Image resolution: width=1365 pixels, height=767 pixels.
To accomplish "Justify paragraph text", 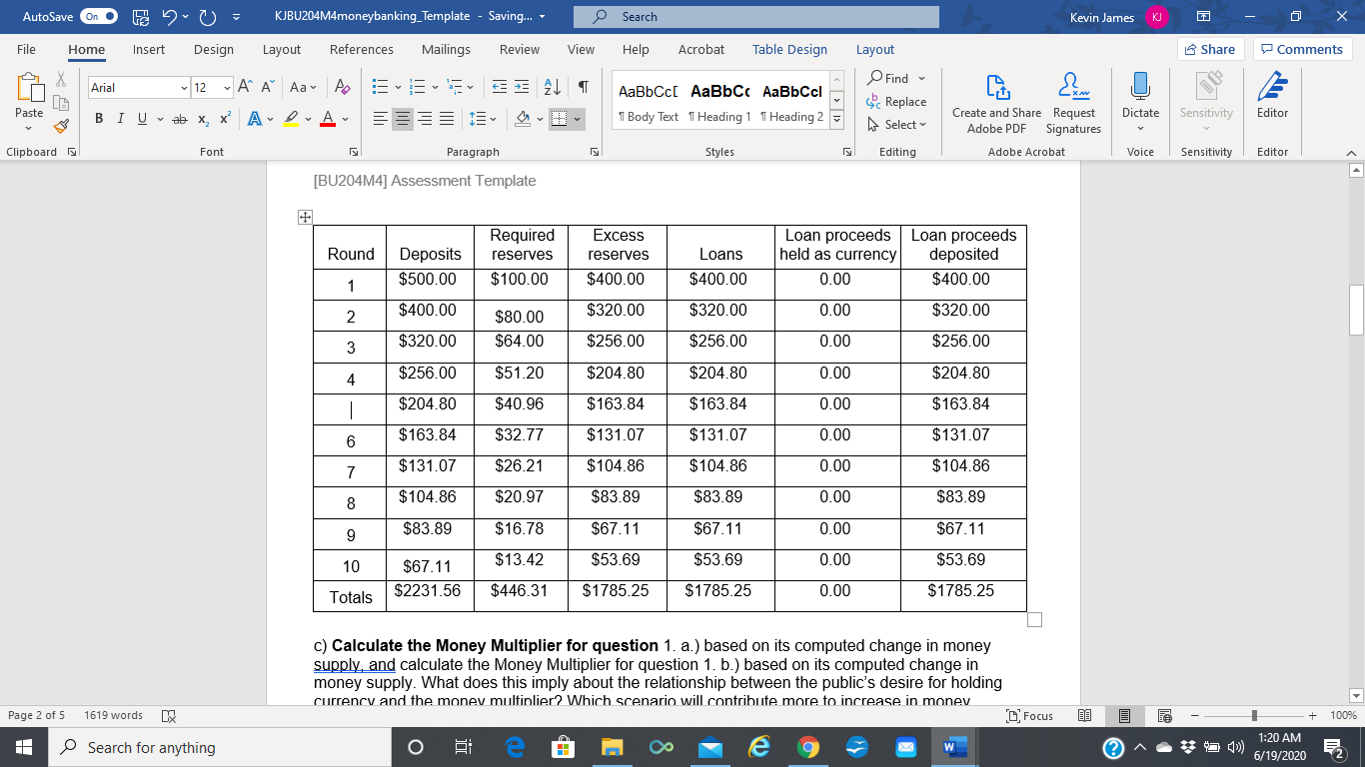I will click(448, 120).
